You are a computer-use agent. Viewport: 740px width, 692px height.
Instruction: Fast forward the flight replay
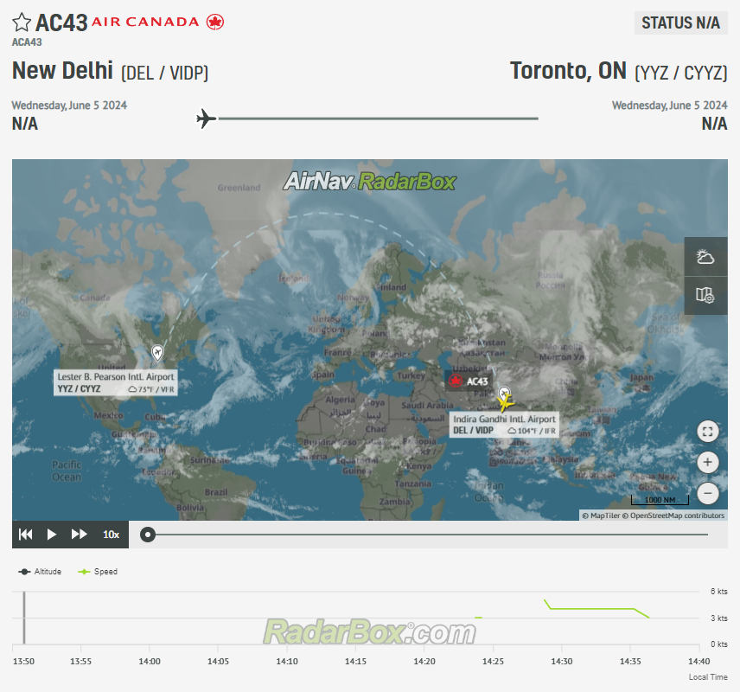[79, 535]
